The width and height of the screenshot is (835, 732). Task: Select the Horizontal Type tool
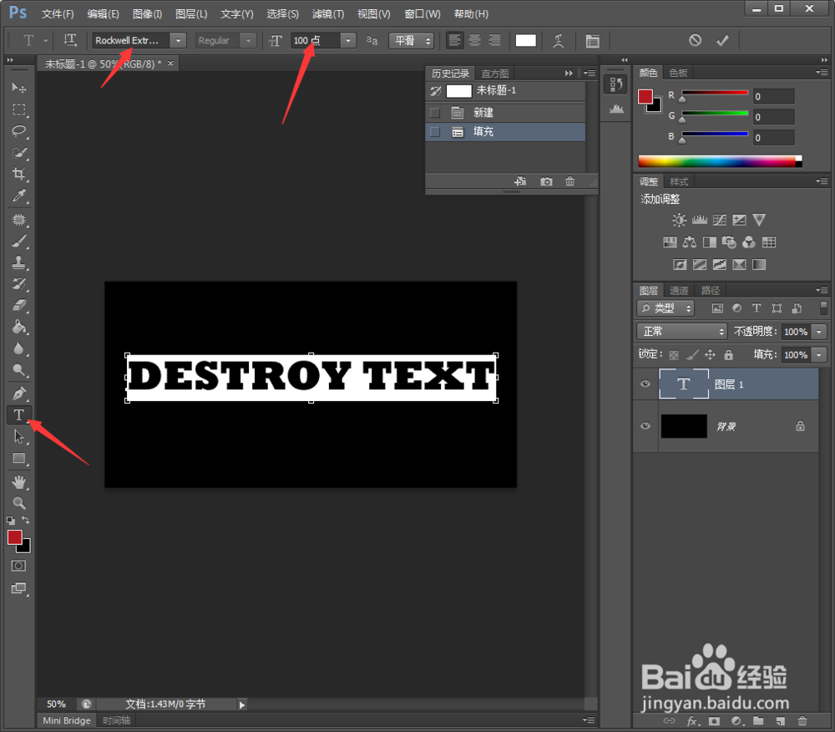point(19,414)
